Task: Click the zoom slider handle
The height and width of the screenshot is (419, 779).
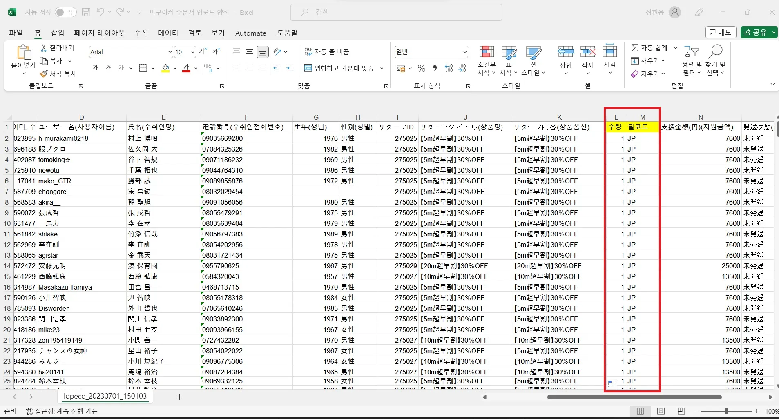Action: (x=726, y=411)
